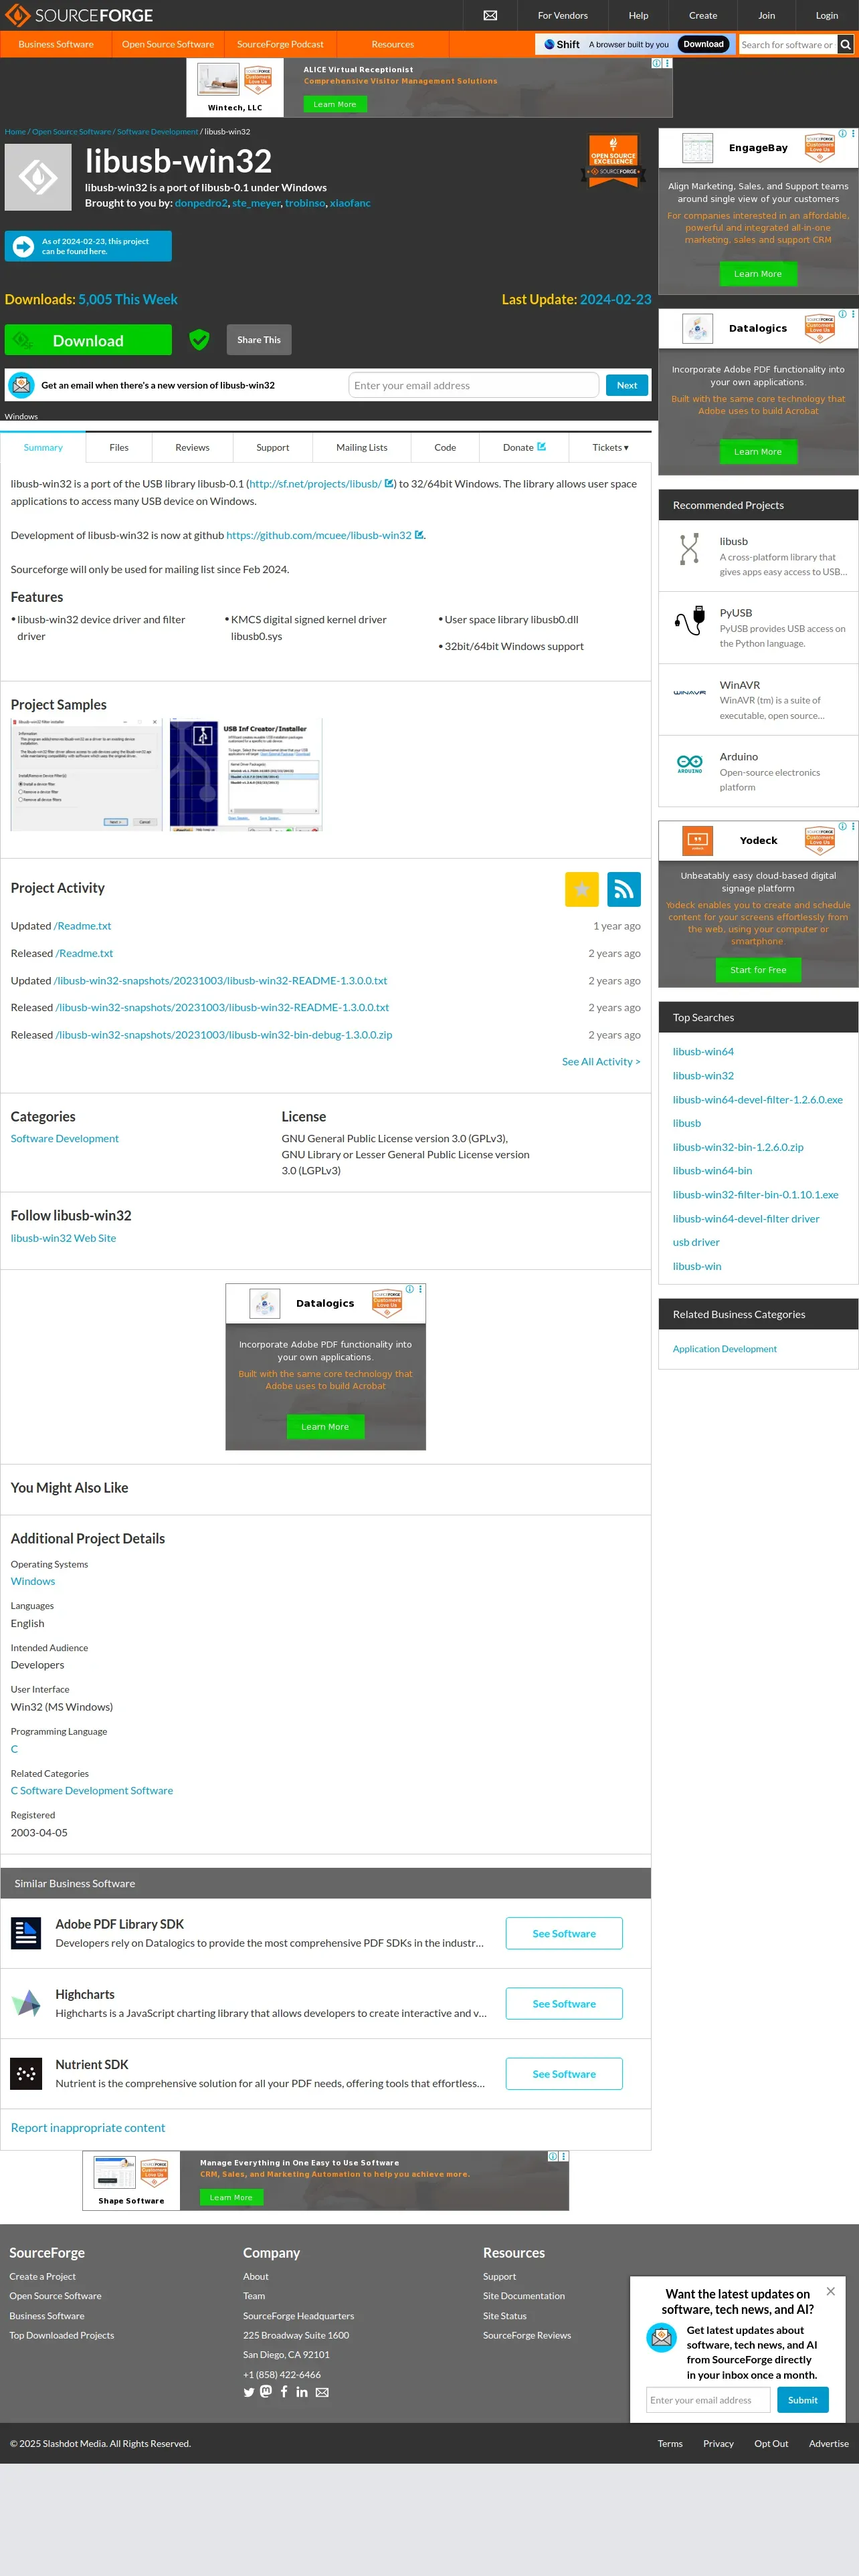Open the footer Privacy link

pos(718,2443)
